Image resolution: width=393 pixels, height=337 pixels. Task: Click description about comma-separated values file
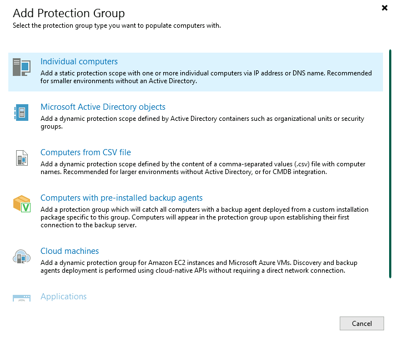[x=203, y=168]
